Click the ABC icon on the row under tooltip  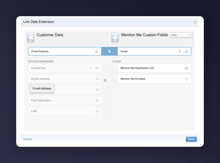tap(97, 90)
